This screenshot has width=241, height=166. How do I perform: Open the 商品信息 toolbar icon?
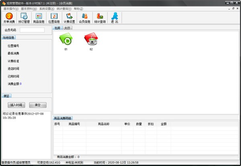(x=39, y=18)
